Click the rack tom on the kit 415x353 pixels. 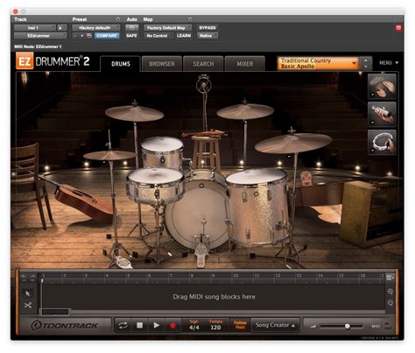pyautogui.click(x=162, y=153)
